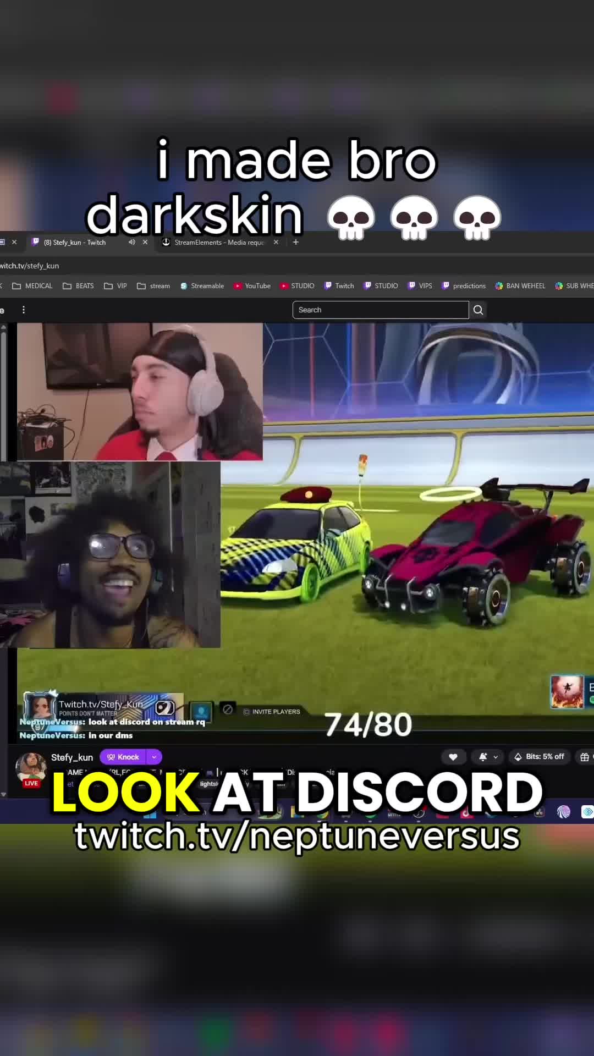Click the Knock button on Stefy_kun channel
The height and width of the screenshot is (1056, 594).
[x=123, y=757]
